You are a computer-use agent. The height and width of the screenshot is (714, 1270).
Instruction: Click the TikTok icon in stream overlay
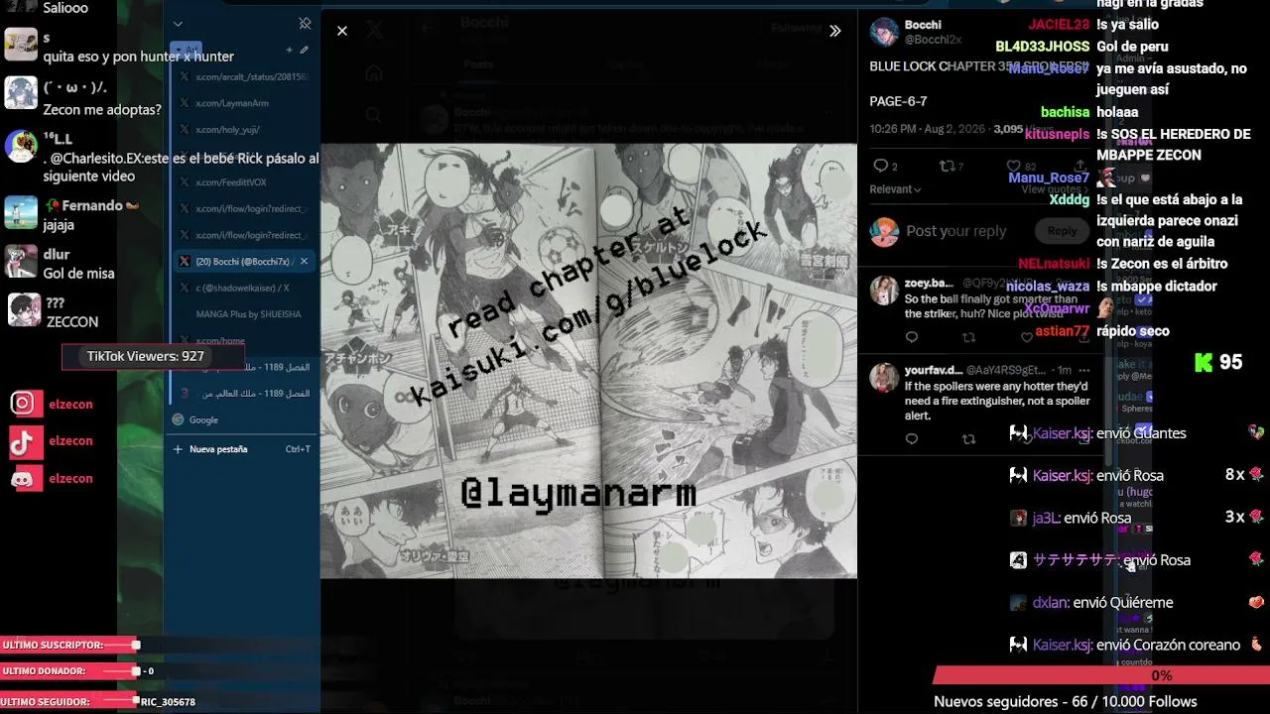(x=25, y=440)
